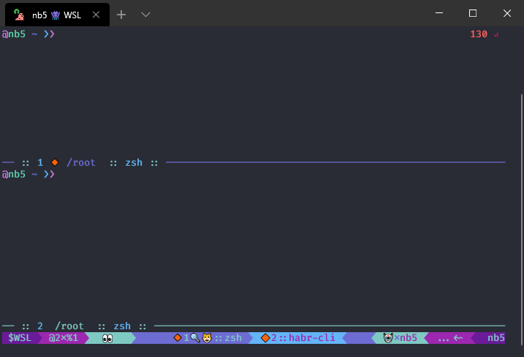Close the nb5 WSL tab
The height and width of the screenshot is (357, 524).
[96, 15]
